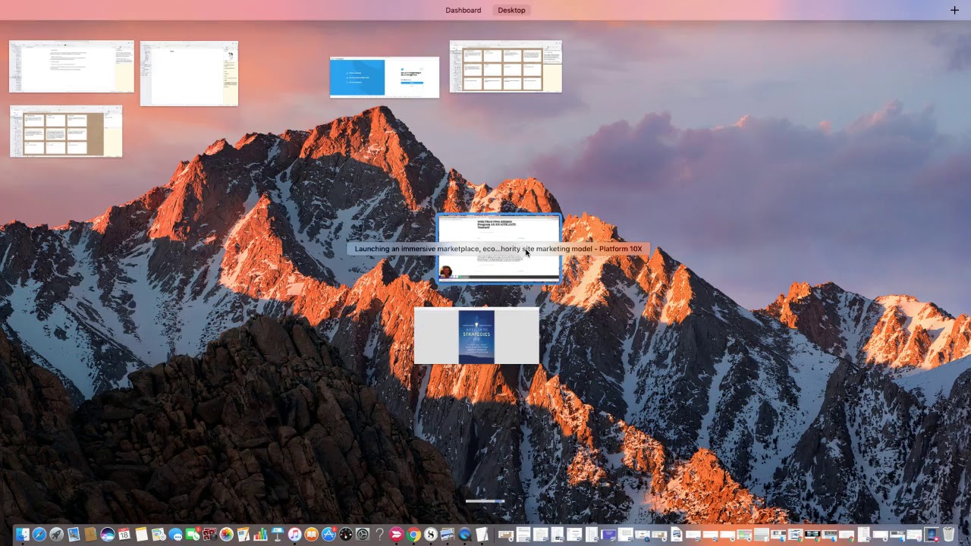Launch Safari from the dock

coord(39,535)
